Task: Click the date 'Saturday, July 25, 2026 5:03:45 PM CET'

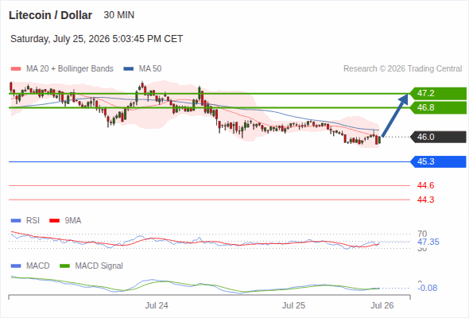Action: pos(97,39)
